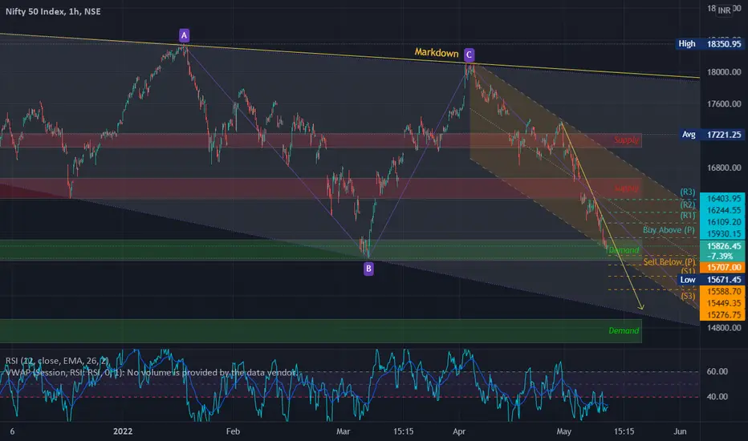Click the (R3) resistance label
This screenshot has width=748, height=441.
pyautogui.click(x=688, y=192)
